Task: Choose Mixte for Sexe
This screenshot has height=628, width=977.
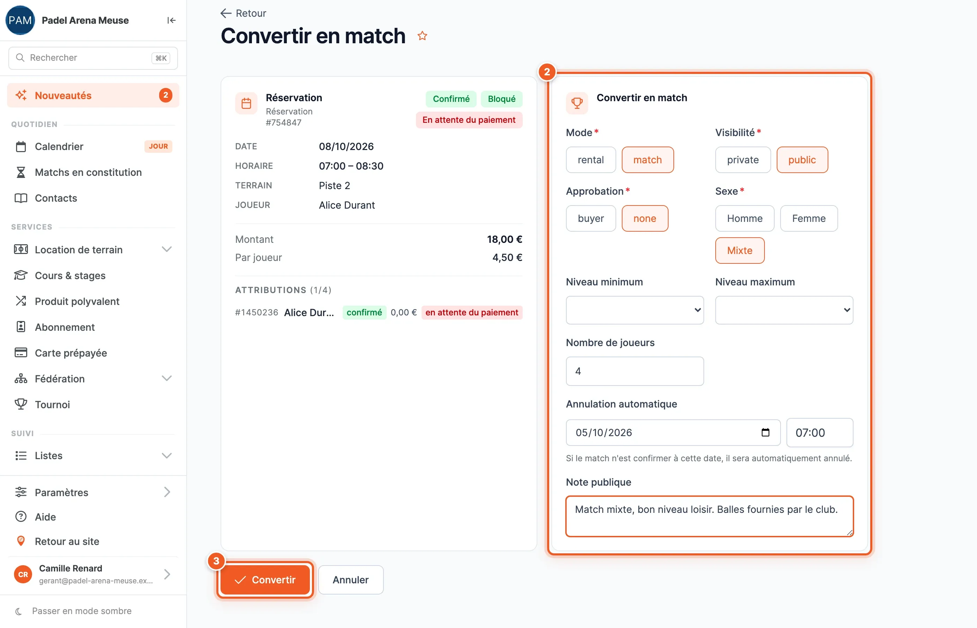Action: click(740, 251)
